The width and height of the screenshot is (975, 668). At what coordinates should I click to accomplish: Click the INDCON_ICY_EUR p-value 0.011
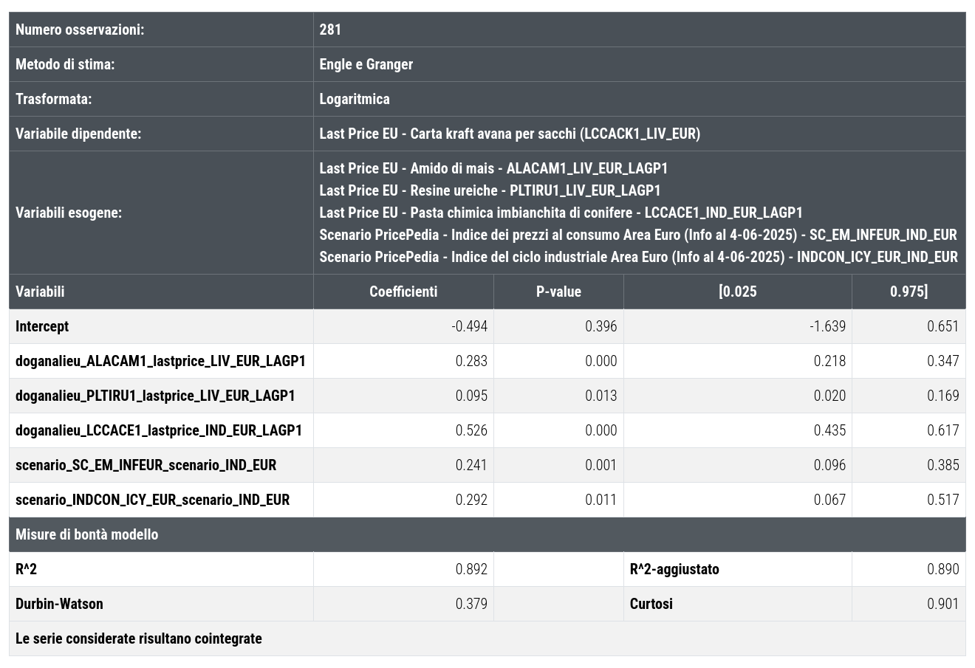(x=601, y=500)
